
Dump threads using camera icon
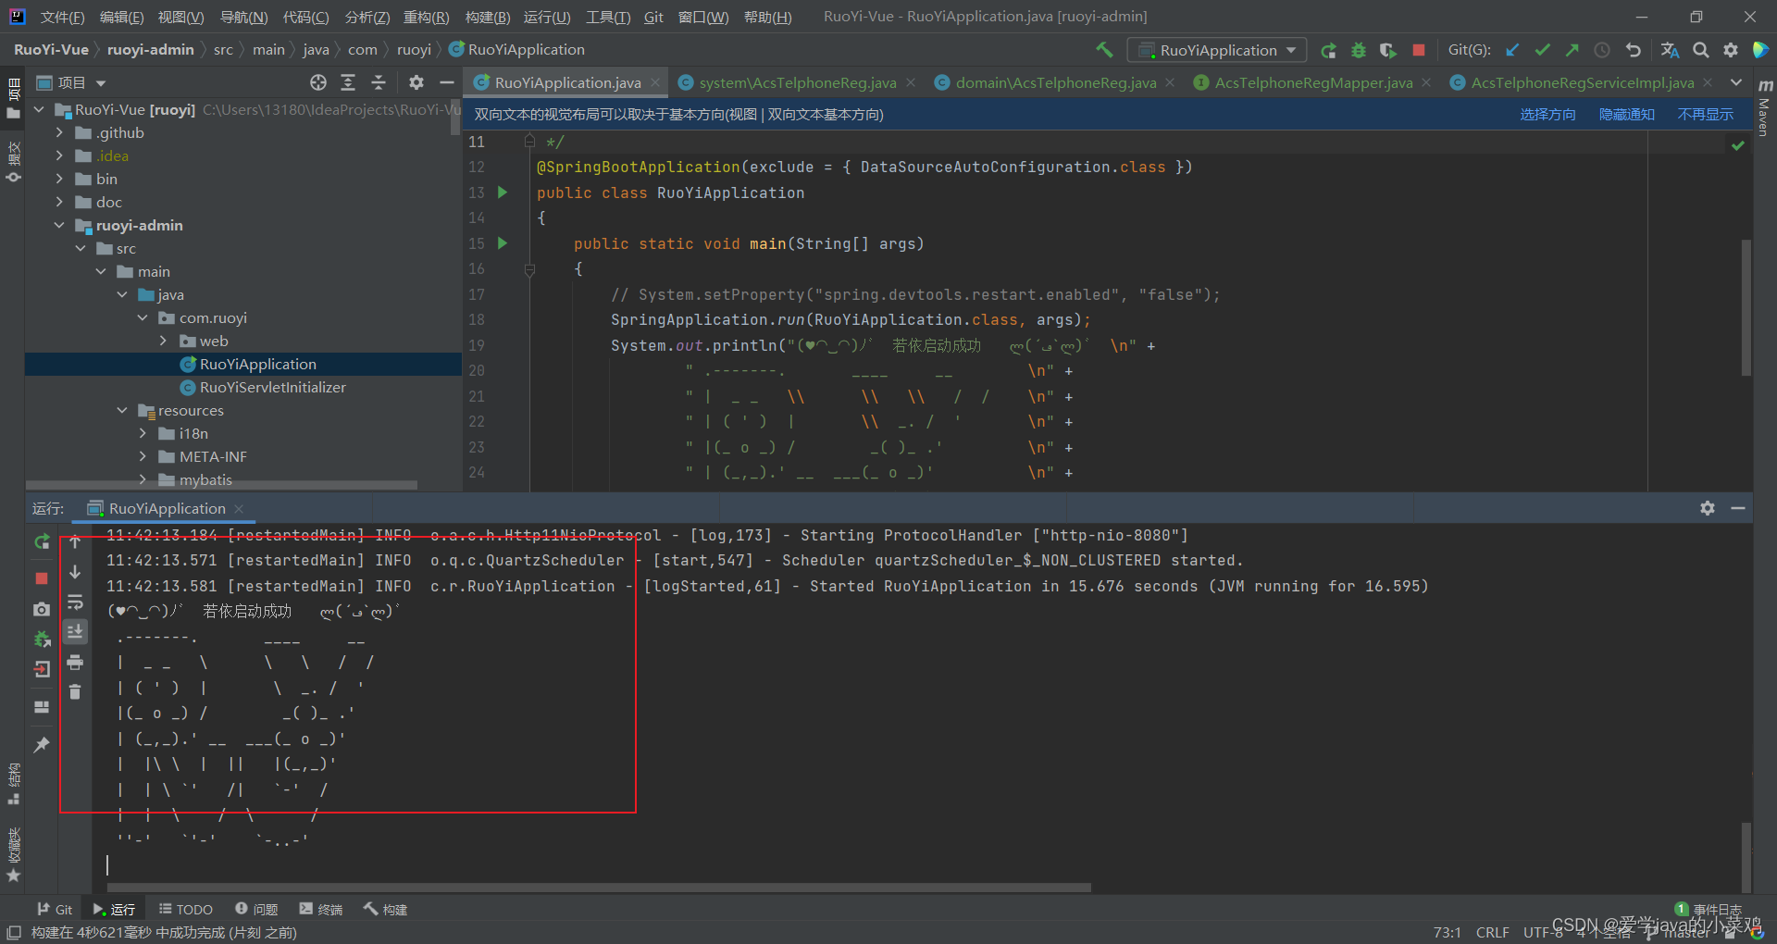click(x=42, y=609)
